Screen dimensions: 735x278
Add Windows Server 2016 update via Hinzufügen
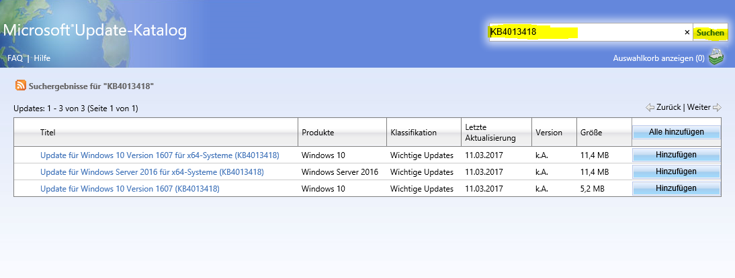click(x=676, y=172)
